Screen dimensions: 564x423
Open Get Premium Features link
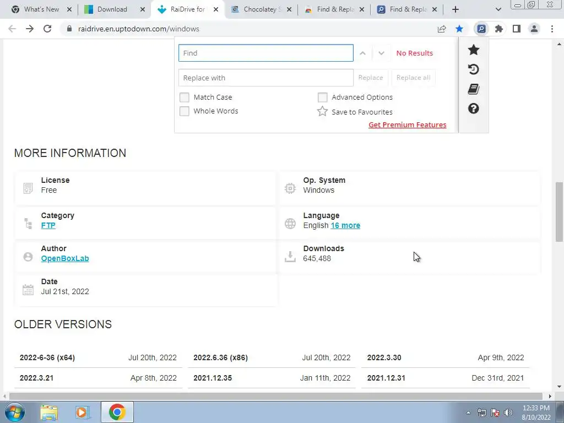tap(407, 125)
